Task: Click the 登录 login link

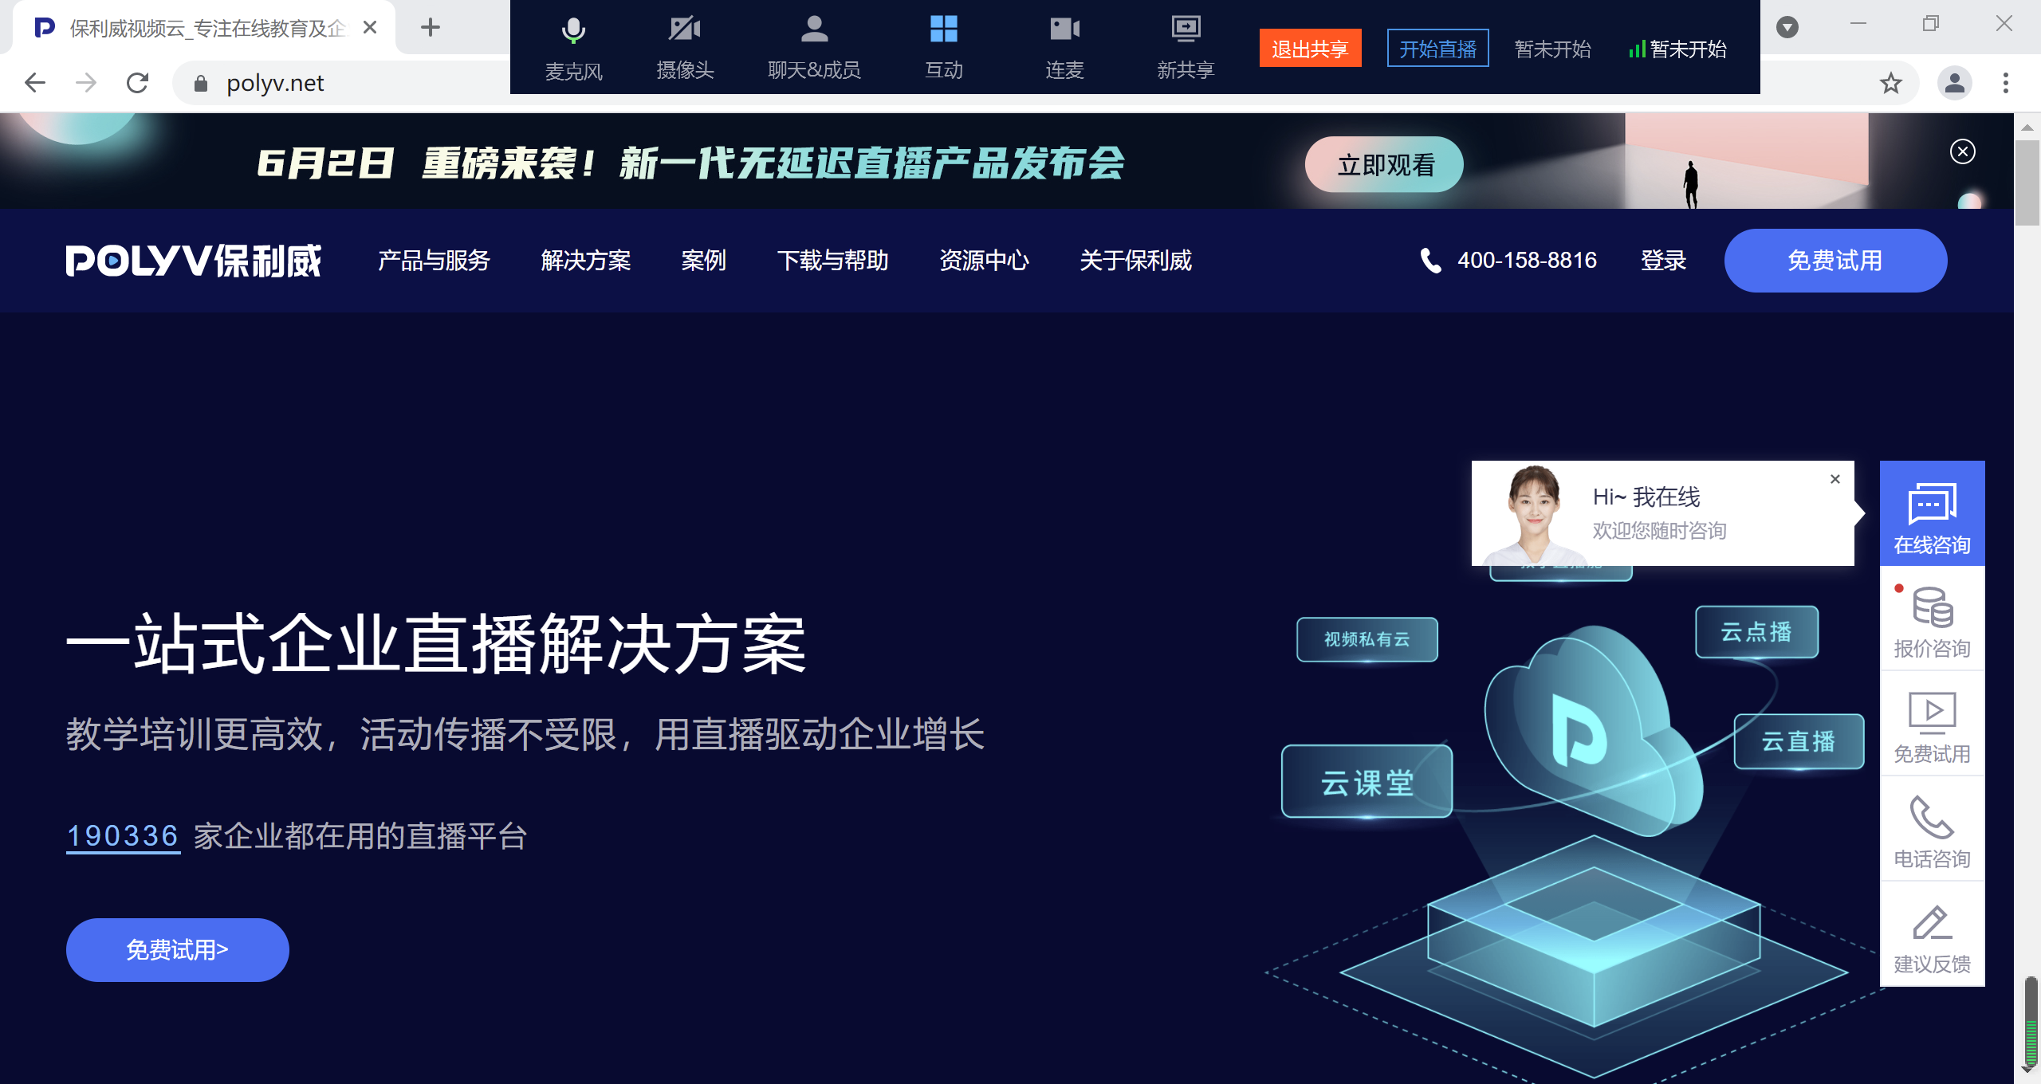Action: pos(1664,261)
